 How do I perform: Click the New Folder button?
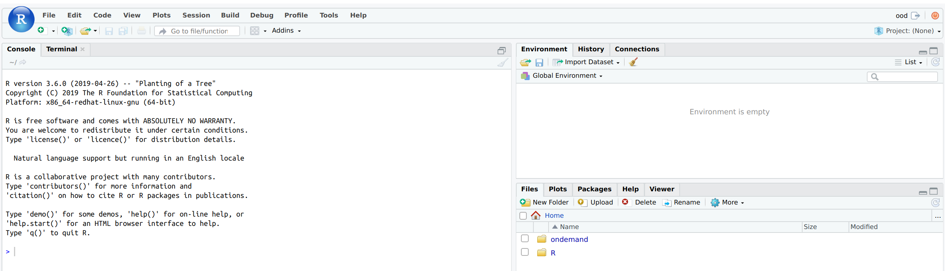(544, 203)
